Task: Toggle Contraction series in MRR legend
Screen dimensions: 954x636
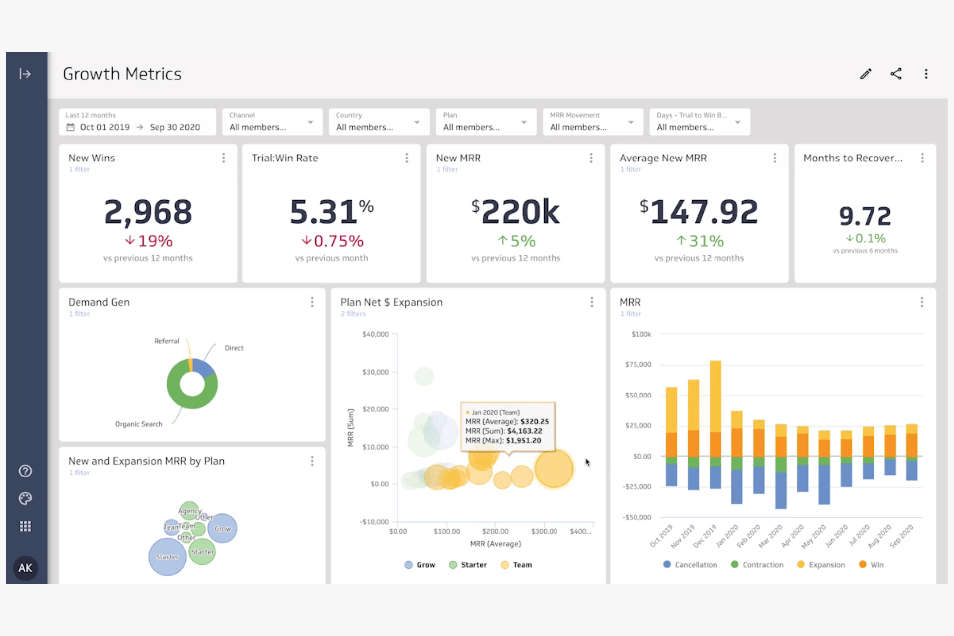Action: click(757, 565)
